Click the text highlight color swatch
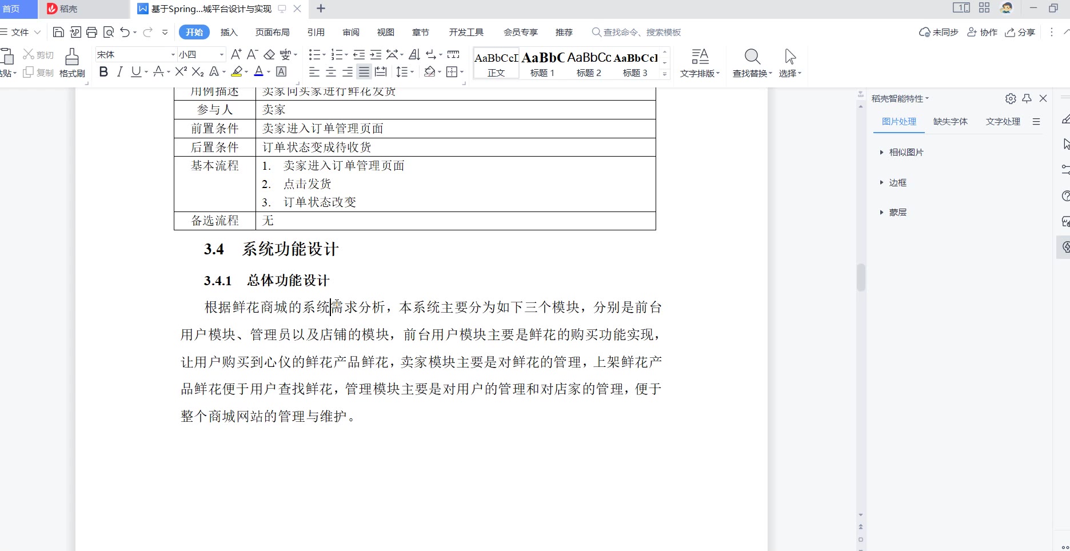The width and height of the screenshot is (1070, 551). click(237, 71)
